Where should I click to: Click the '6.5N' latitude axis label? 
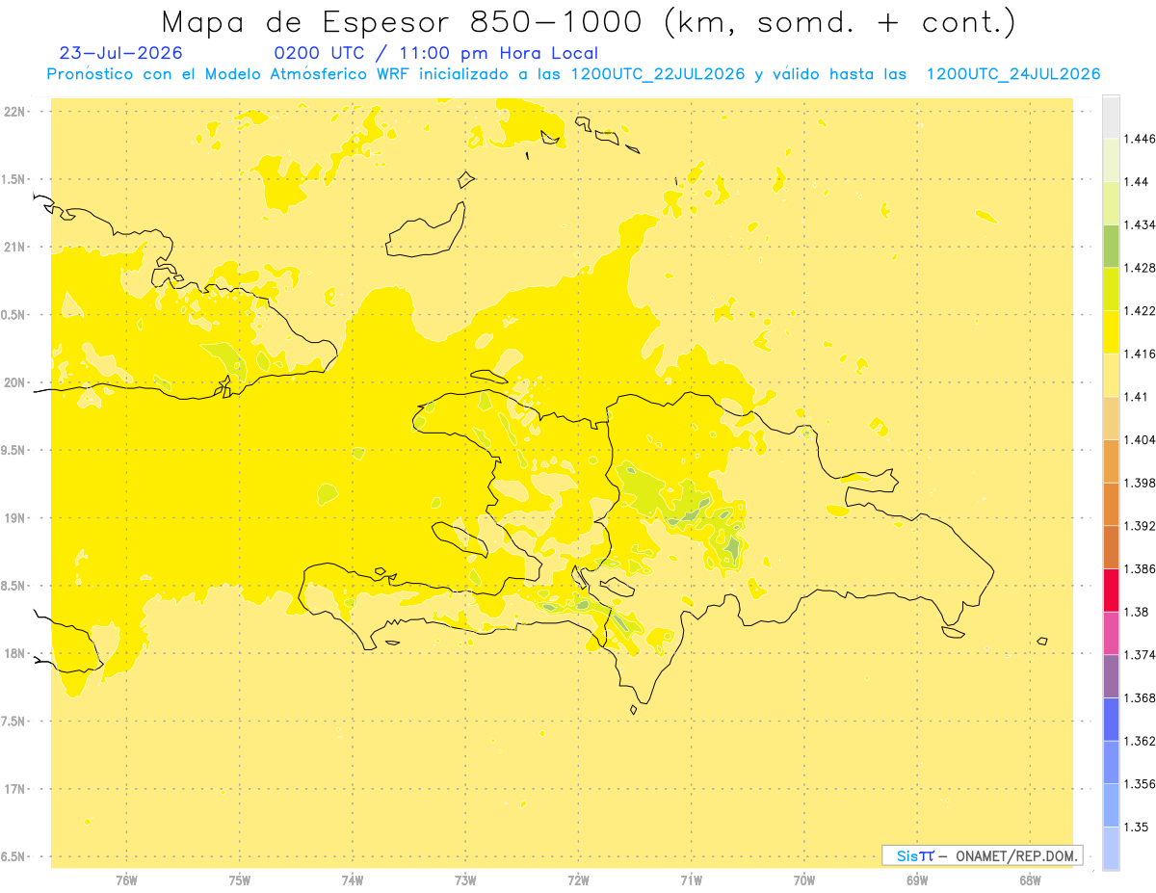point(15,856)
